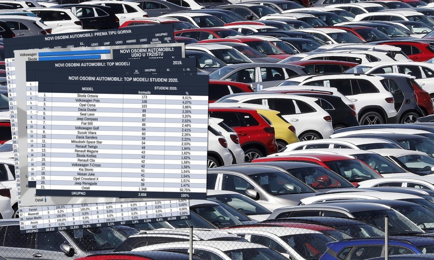The image size is (434, 260).
Task: Click the 'NOVI OSOBNI AUTOMOBILI: UDIO U TRŽIŠTU' heading
Action: pyautogui.click(x=147, y=52)
